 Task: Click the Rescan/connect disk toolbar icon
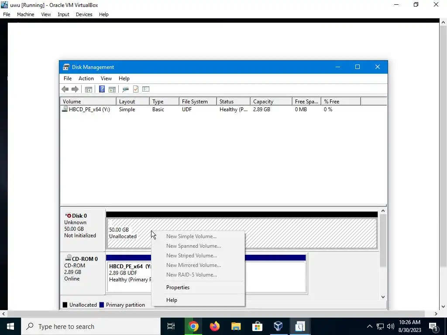pos(125,89)
